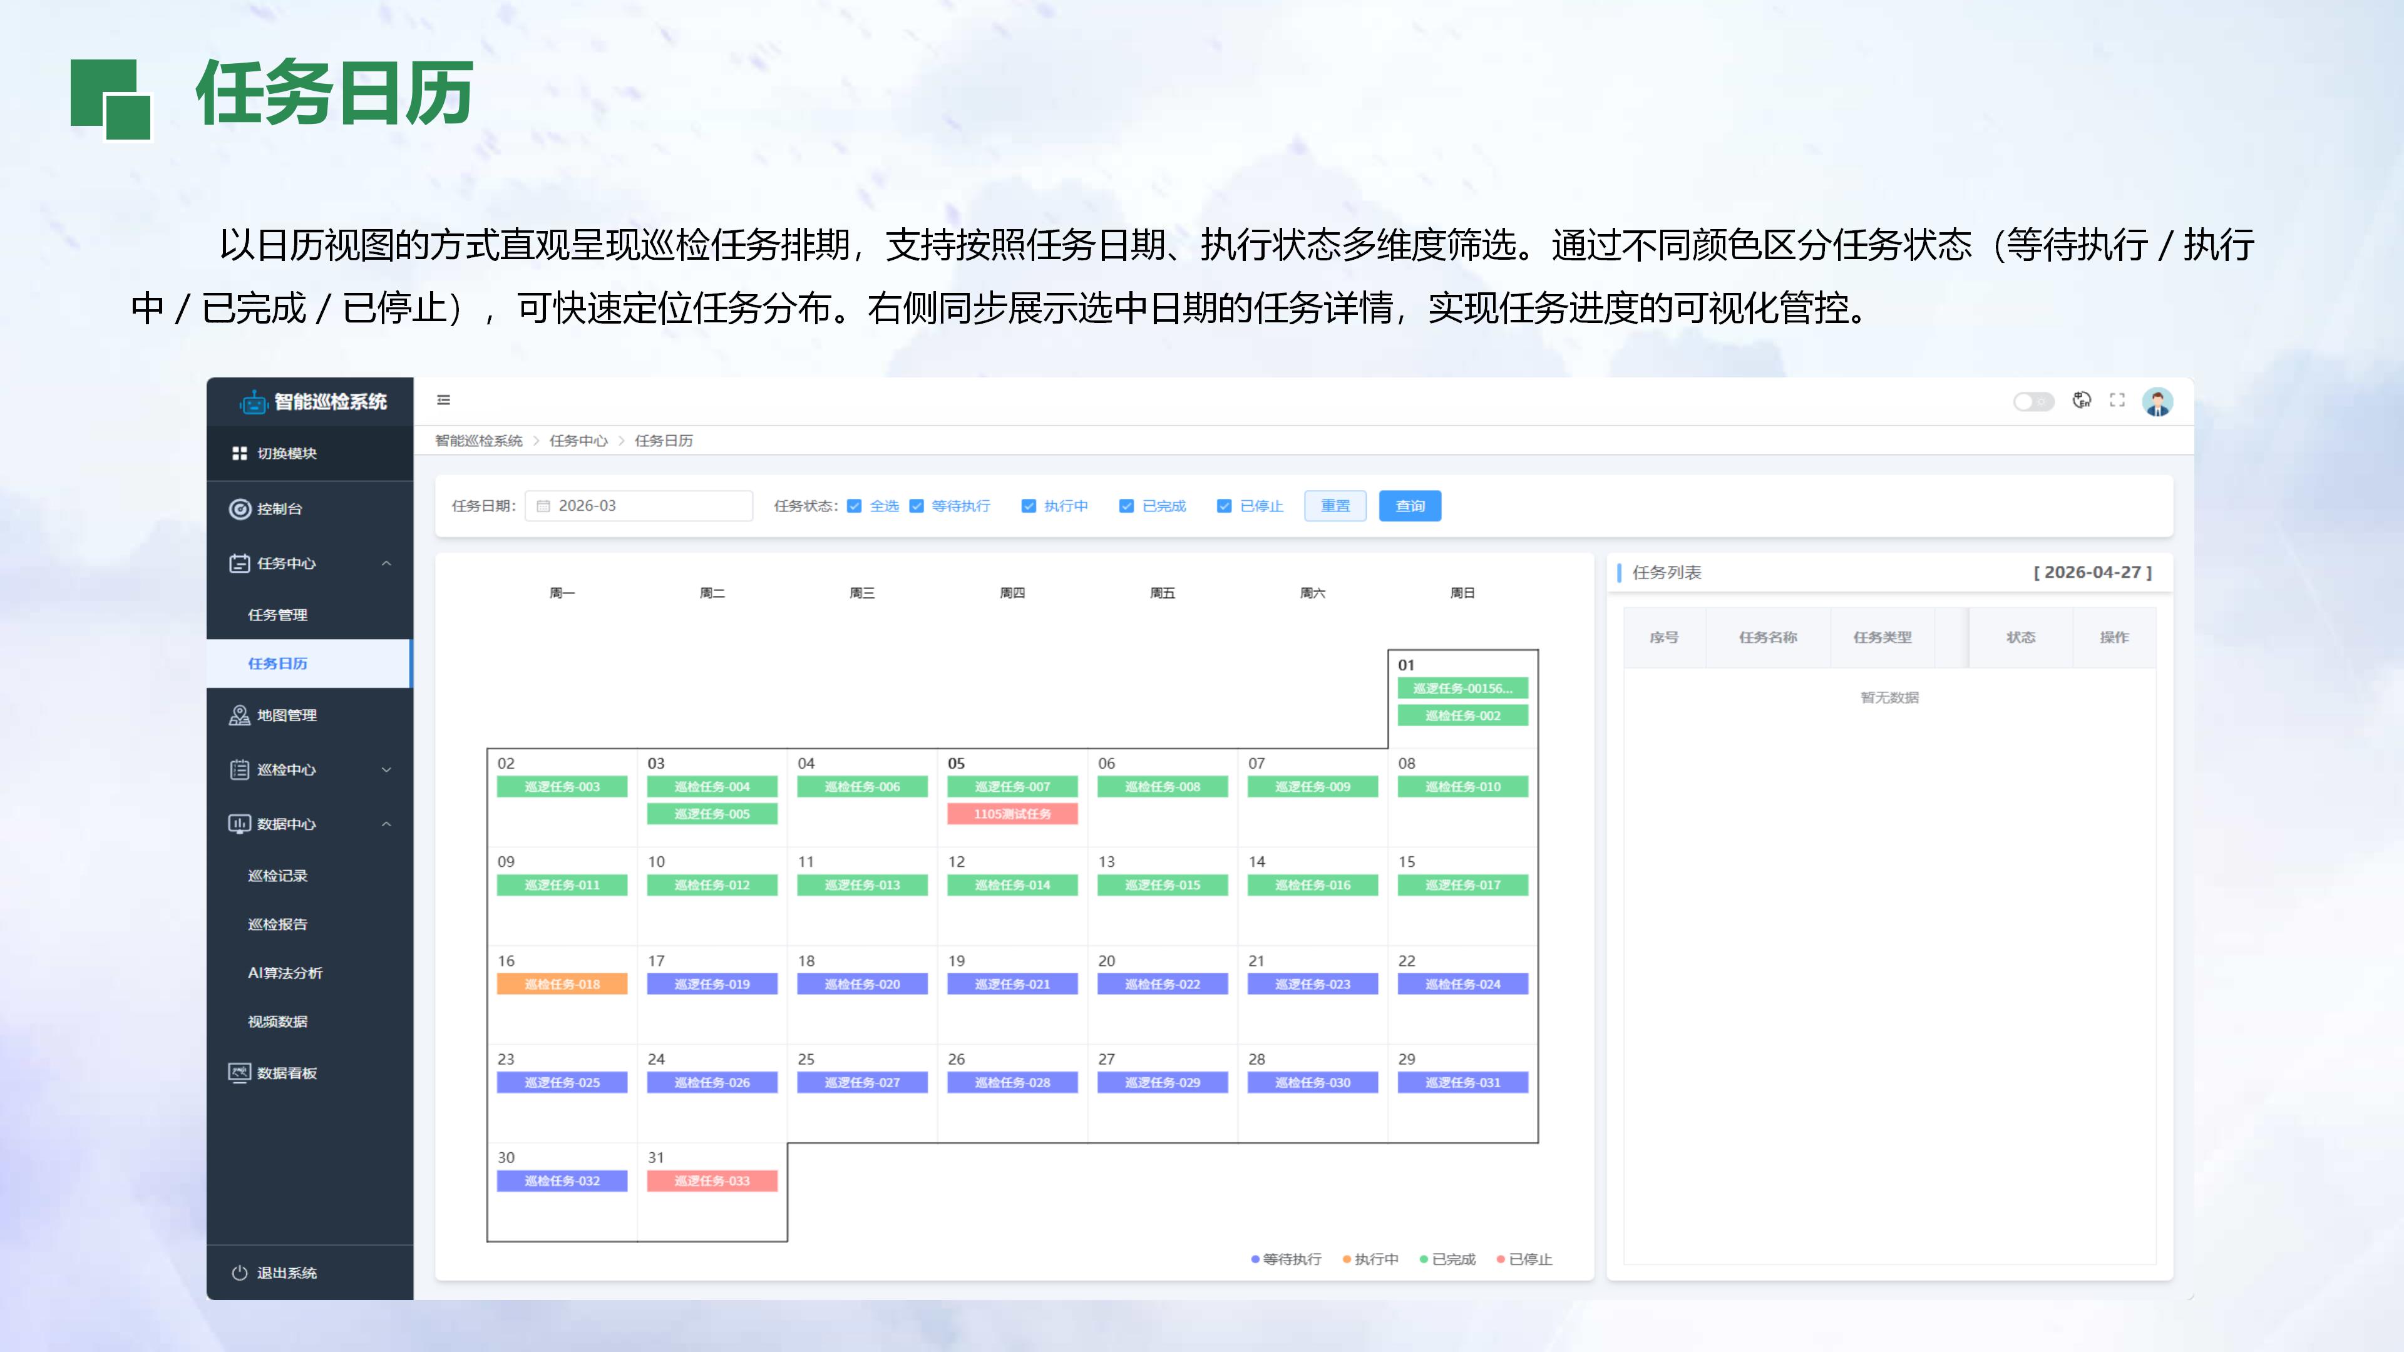2404x1352 pixels.
Task: Toggle the 执行中 status checkbox
Action: [x=1029, y=506]
